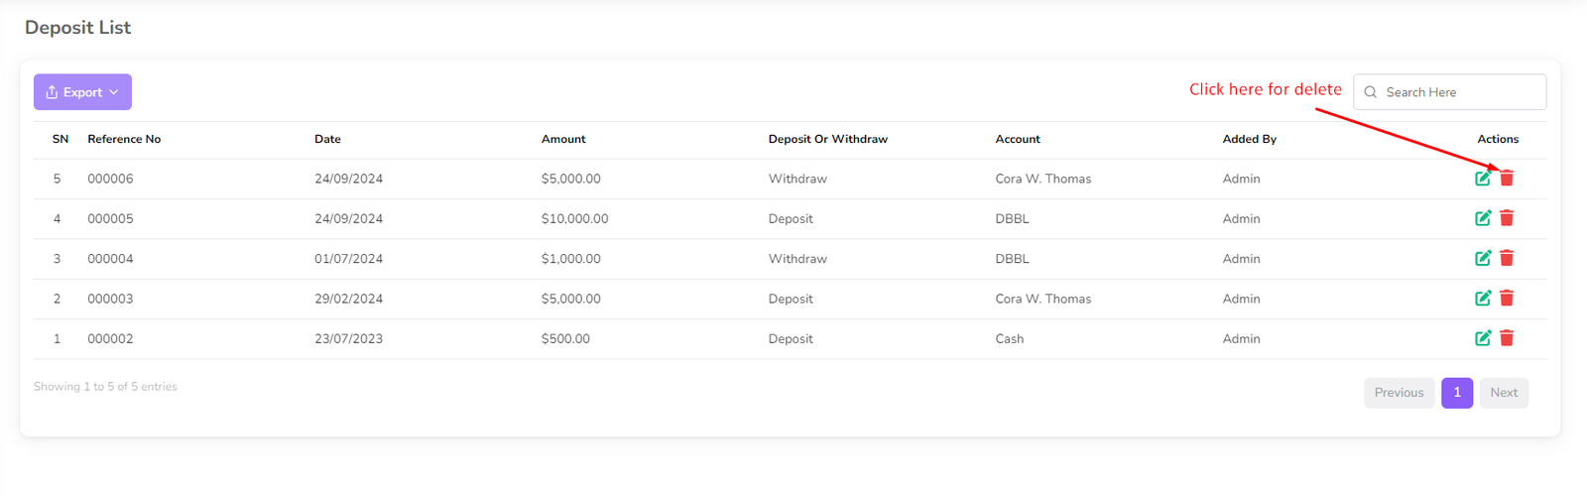Delete reference 000005 deposit record

(x=1507, y=218)
